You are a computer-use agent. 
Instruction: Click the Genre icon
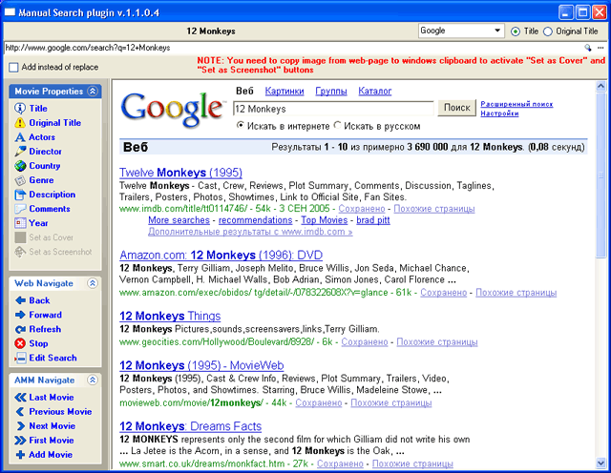tap(20, 180)
